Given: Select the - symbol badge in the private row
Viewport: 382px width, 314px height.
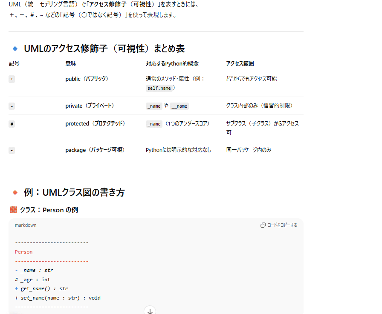Looking at the screenshot, I should [x=11, y=106].
